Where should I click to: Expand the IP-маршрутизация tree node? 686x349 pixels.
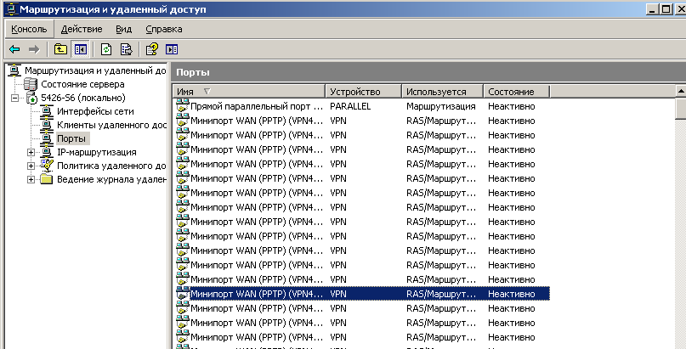[x=31, y=153]
